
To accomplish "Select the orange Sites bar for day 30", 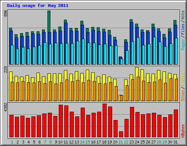I will coord(171,90).
